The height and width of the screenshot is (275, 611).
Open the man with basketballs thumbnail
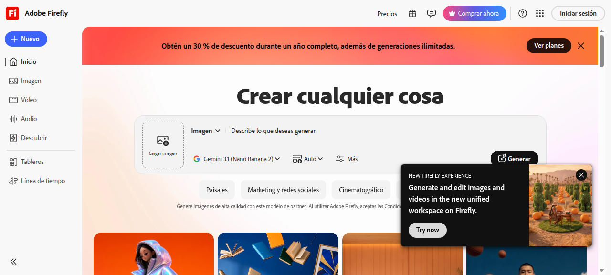pyautogui.click(x=527, y=261)
